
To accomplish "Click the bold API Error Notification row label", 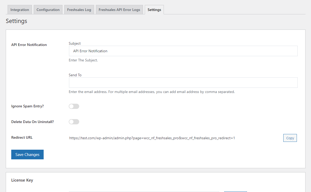I will click(x=29, y=45).
